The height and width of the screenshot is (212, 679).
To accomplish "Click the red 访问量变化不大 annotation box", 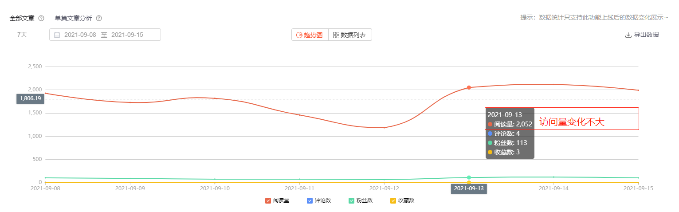I will click(x=562, y=118).
